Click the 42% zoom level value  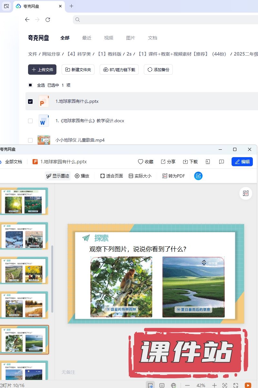click(x=201, y=385)
